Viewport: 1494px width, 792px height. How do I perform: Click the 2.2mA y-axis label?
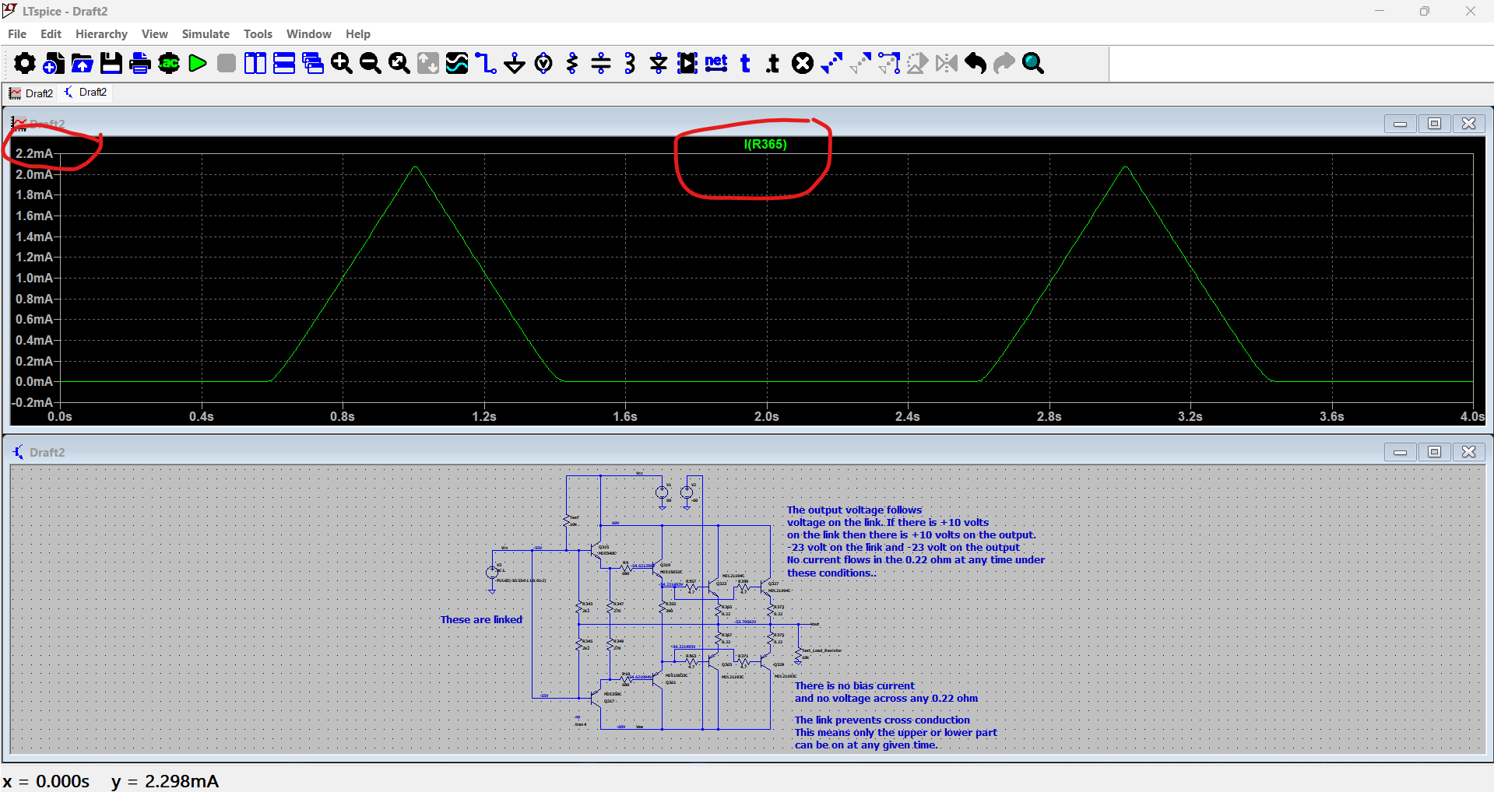click(x=34, y=153)
